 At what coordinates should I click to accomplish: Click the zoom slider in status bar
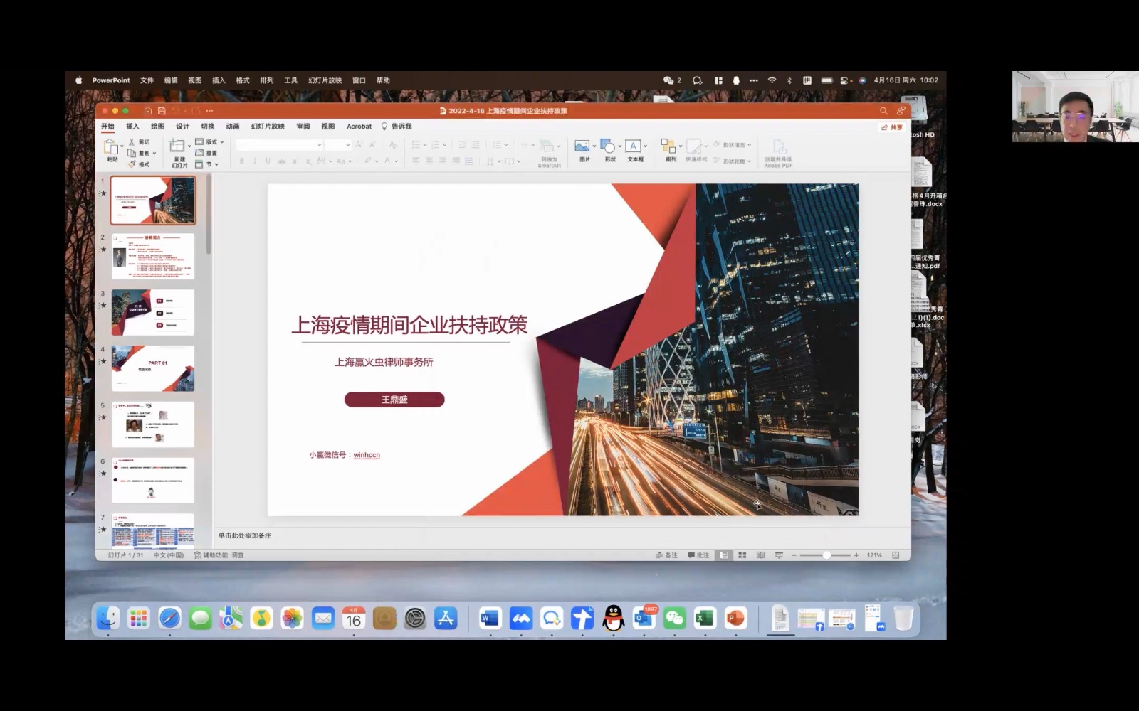point(826,555)
